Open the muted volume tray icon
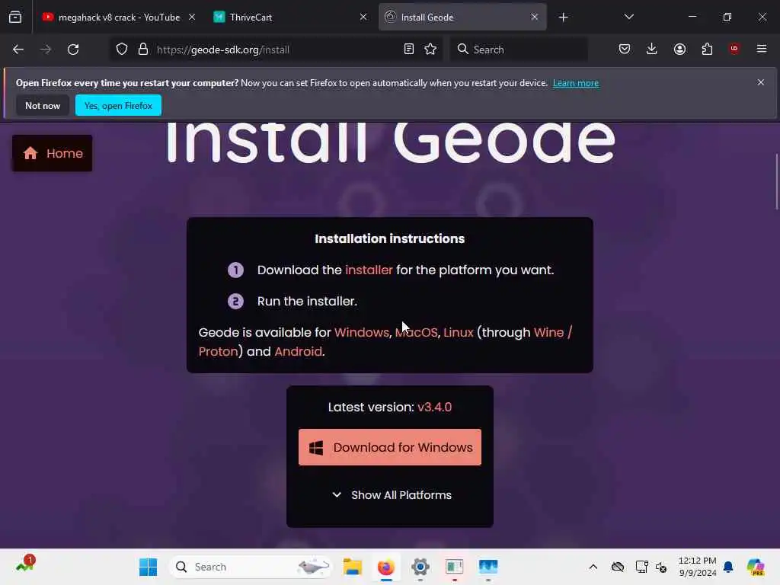The width and height of the screenshot is (780, 585). click(661, 567)
